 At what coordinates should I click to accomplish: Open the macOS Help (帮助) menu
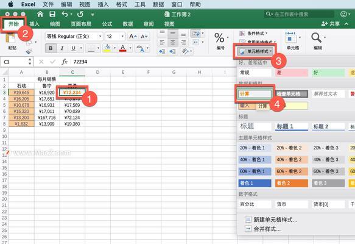click(x=195, y=4)
